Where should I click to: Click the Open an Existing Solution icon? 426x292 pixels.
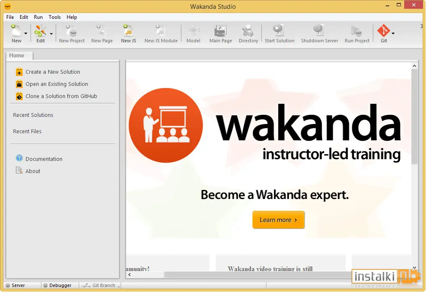click(x=19, y=84)
